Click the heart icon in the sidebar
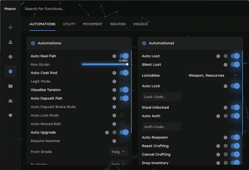Screen dimensions: 249x170 (x=11, y=115)
